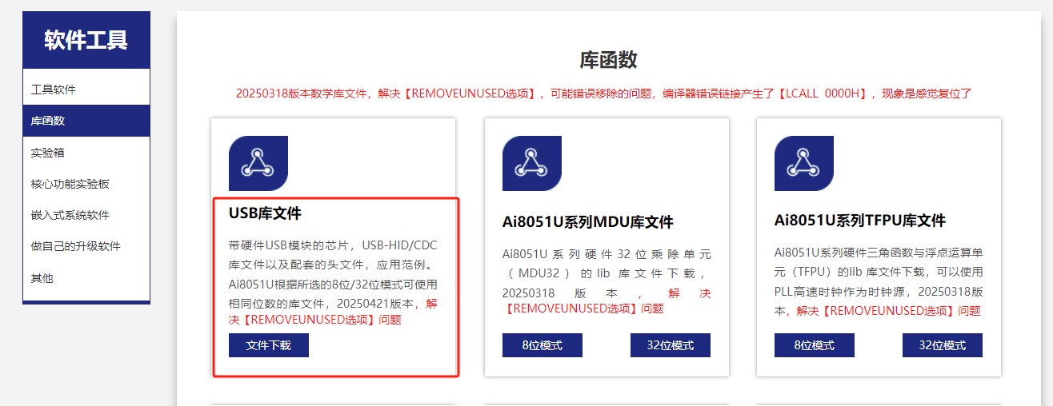The height and width of the screenshot is (406, 1053).
Task: Click the USB库文件 card title
Action: 265,213
